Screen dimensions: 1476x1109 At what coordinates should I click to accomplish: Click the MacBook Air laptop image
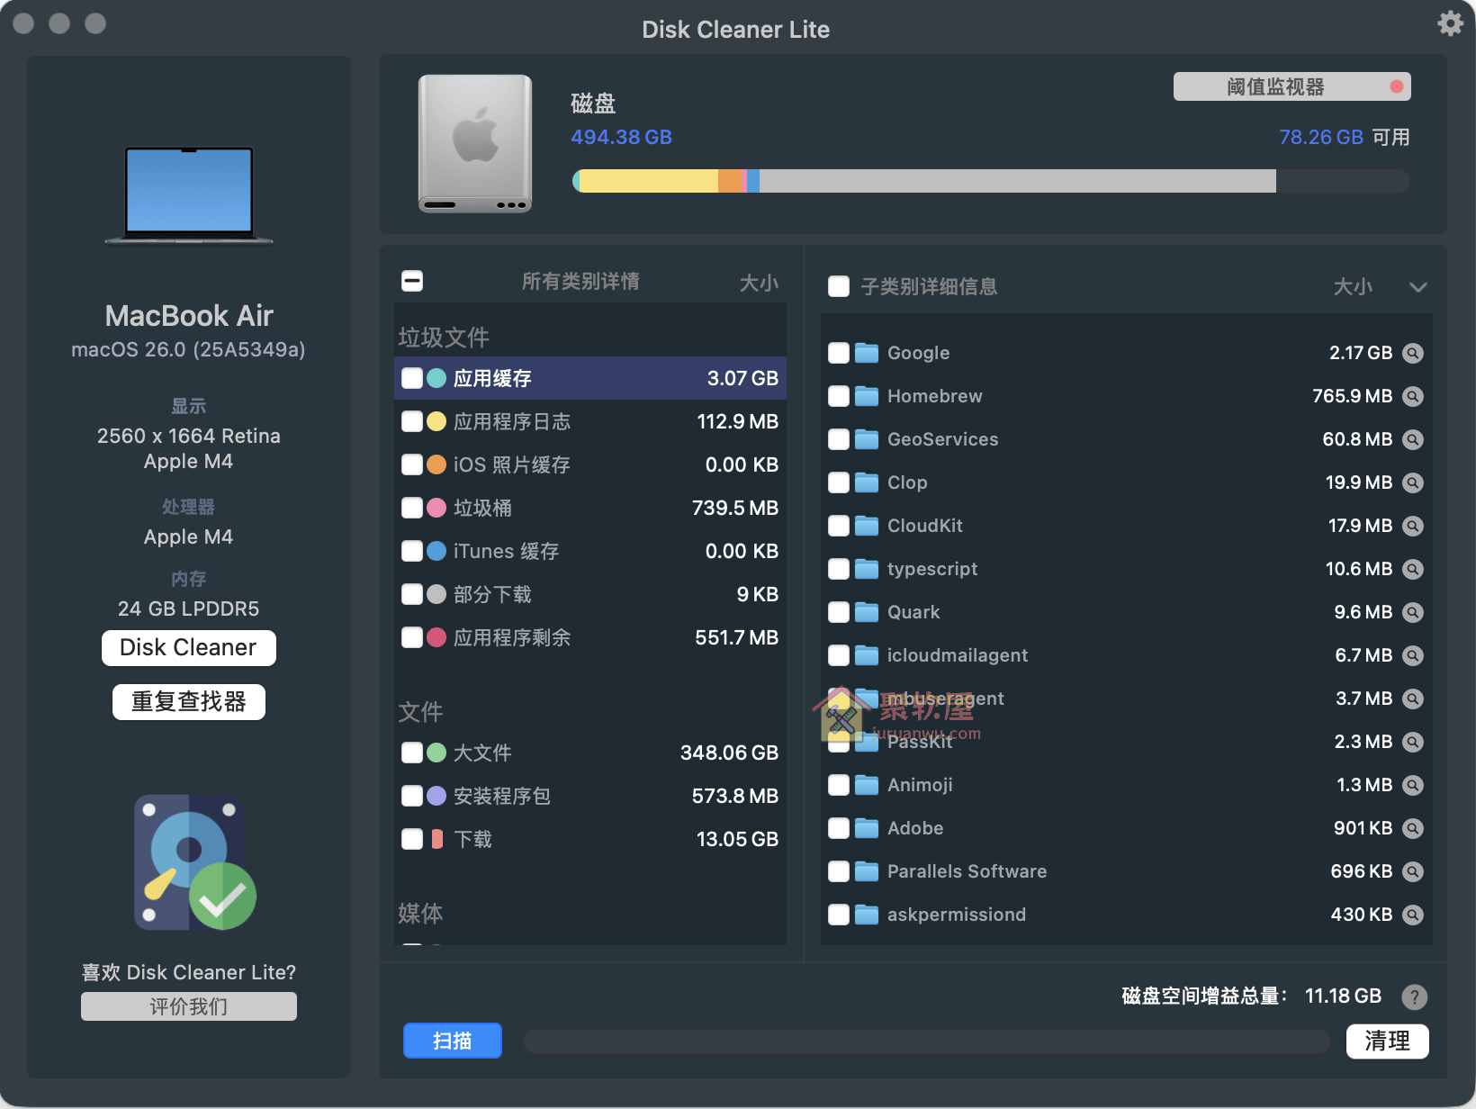[x=188, y=194]
